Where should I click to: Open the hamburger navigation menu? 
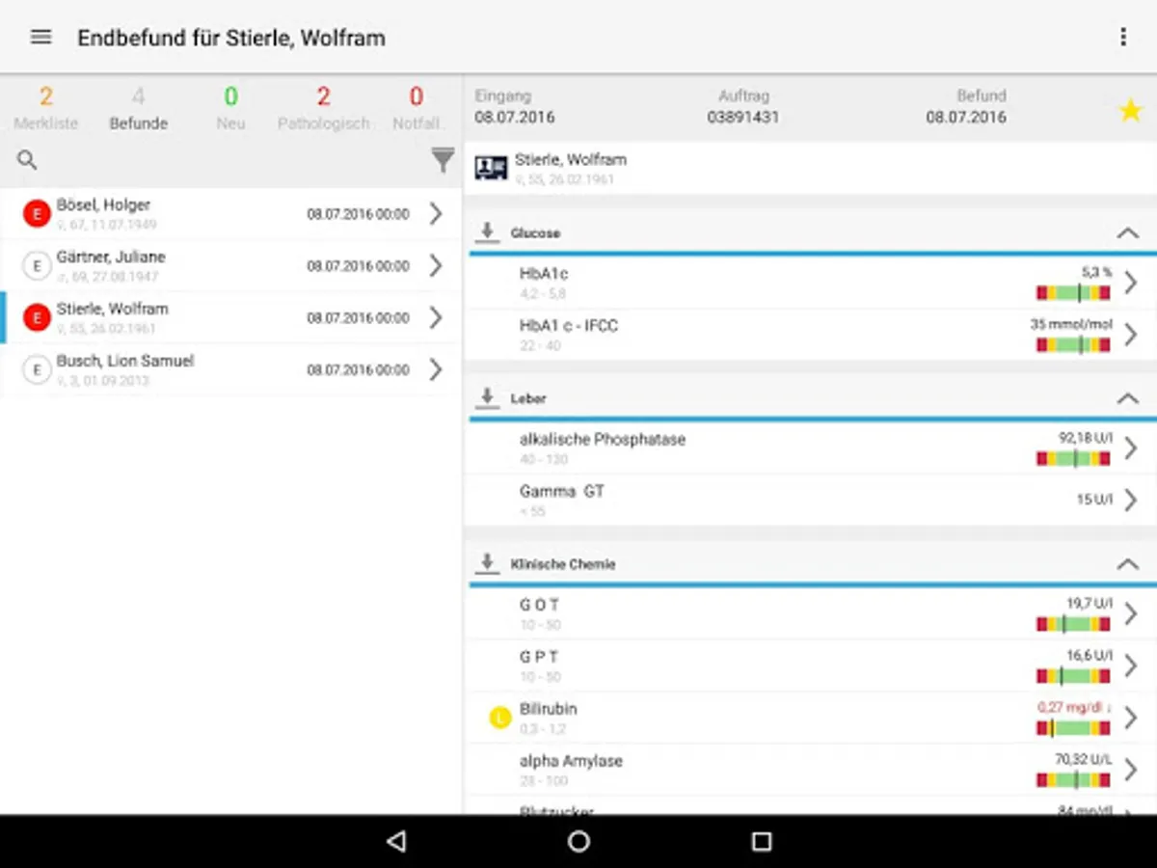(40, 38)
